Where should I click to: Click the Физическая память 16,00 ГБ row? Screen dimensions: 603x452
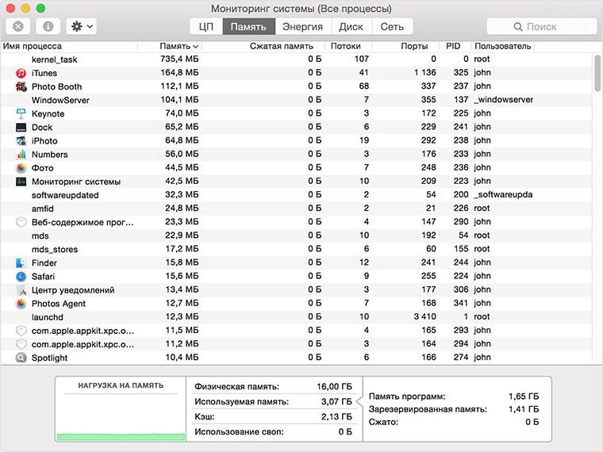point(274,387)
